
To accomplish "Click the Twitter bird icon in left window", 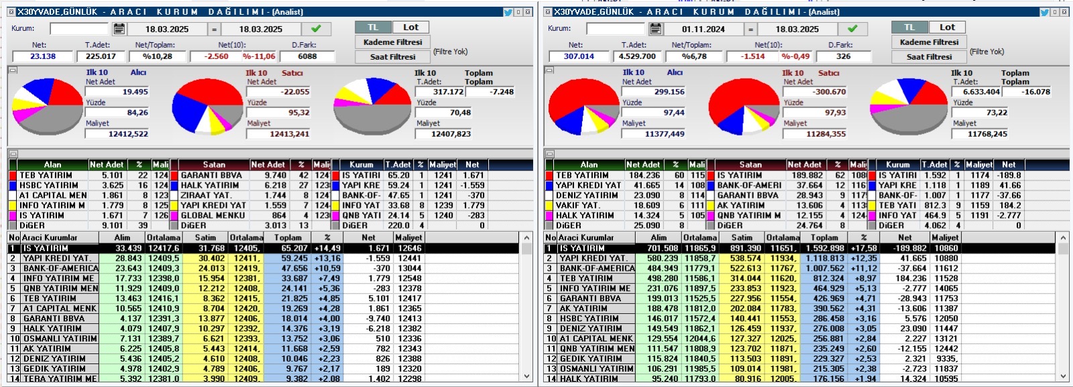I will click(508, 12).
